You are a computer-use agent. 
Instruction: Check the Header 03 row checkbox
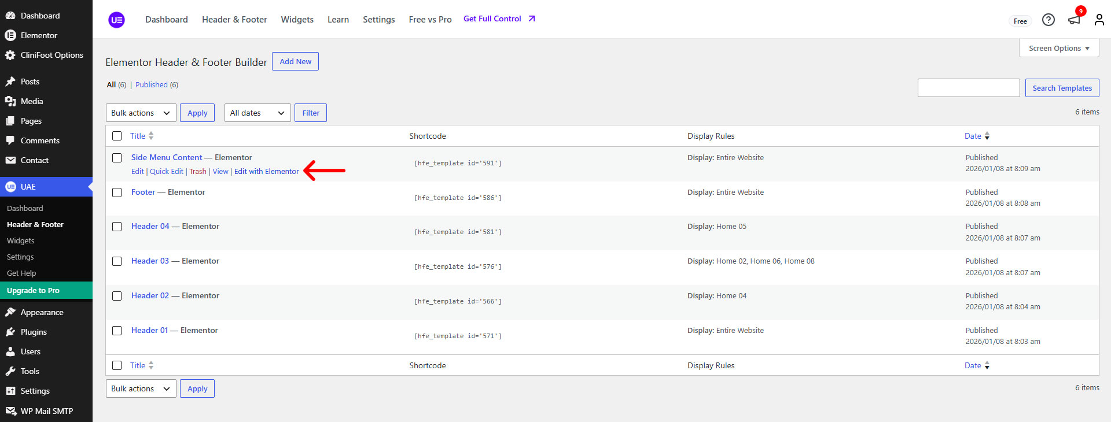click(117, 261)
